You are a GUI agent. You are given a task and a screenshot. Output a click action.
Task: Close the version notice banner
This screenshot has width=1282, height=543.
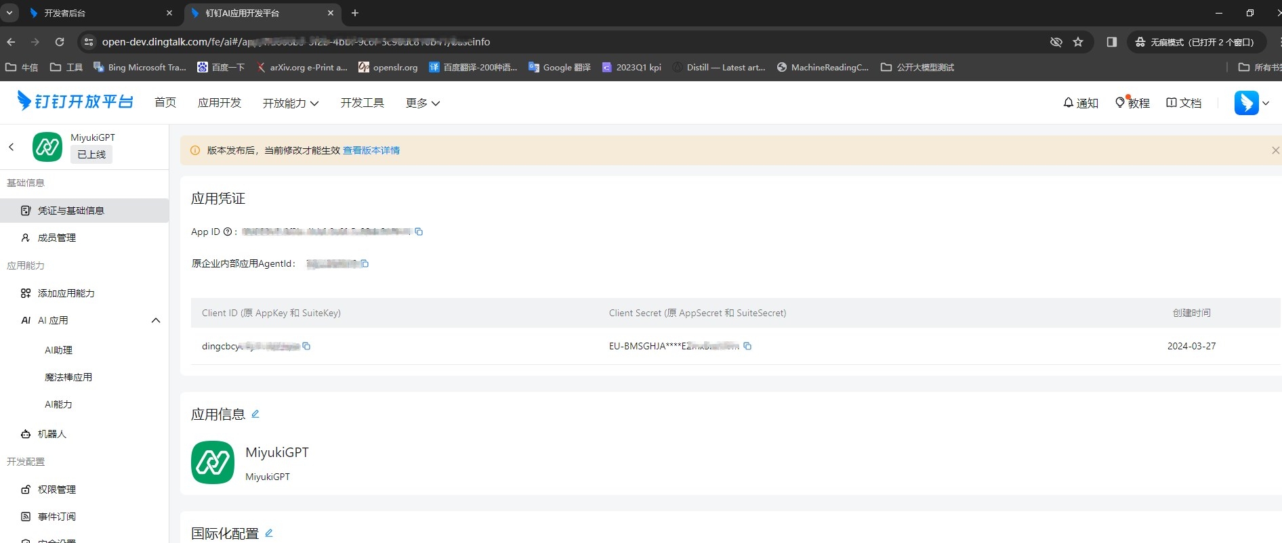pos(1275,150)
